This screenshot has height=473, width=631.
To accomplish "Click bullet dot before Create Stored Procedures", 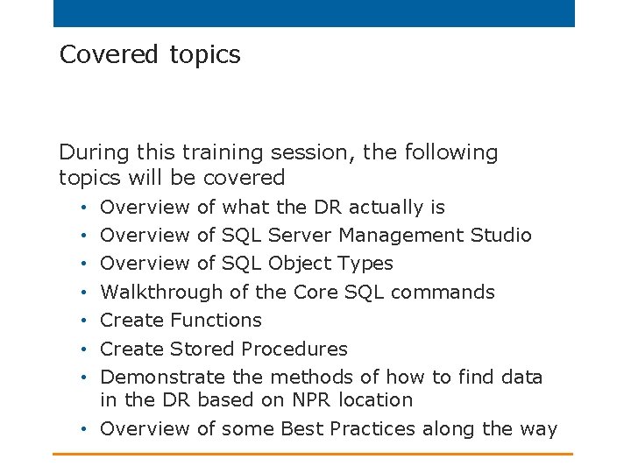I will coord(84,349).
